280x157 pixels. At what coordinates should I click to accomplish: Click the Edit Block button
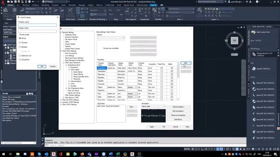coord(178,119)
